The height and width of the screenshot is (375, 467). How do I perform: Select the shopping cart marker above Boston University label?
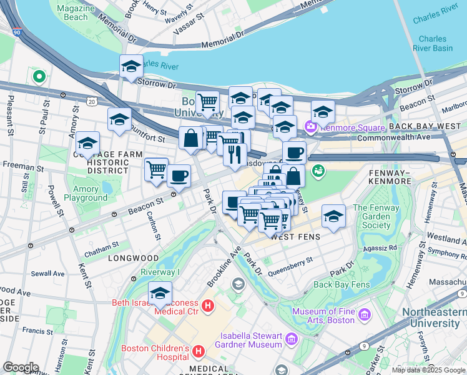click(207, 104)
